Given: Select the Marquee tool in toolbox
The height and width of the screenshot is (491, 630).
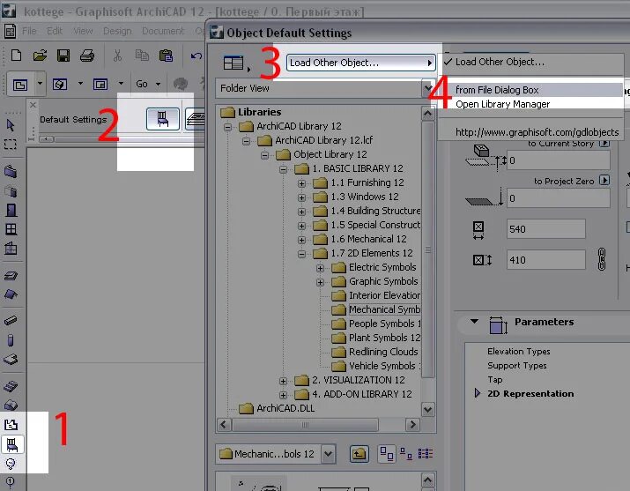Looking at the screenshot, I should click(11, 145).
